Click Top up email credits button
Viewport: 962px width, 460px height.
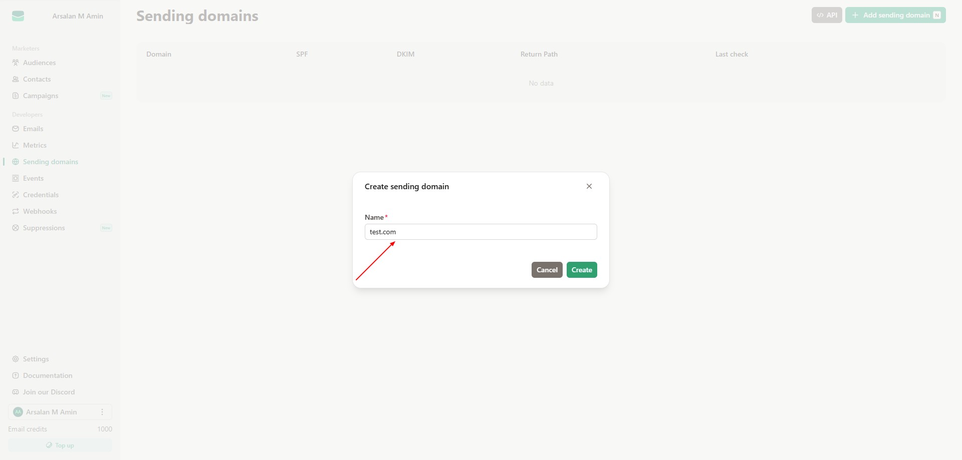[60, 445]
